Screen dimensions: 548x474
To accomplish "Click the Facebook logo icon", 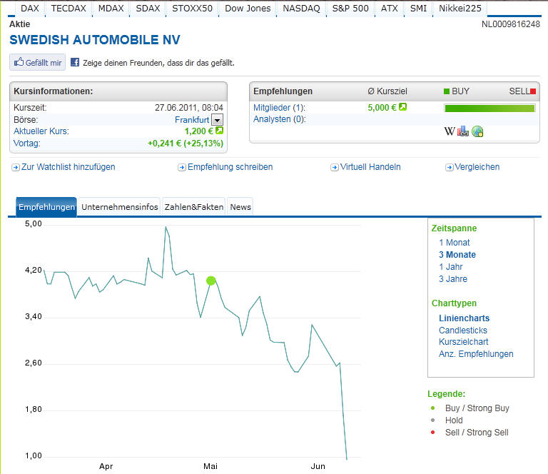I will point(75,63).
